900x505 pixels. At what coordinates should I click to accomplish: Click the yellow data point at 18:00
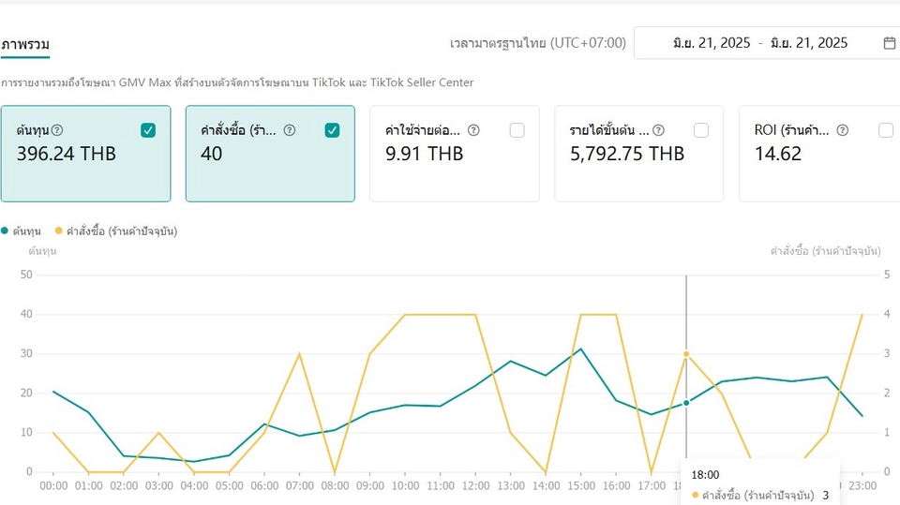pos(686,354)
